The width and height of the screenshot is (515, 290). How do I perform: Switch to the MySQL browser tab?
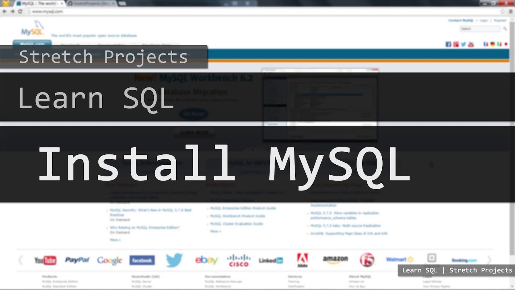(39, 3)
